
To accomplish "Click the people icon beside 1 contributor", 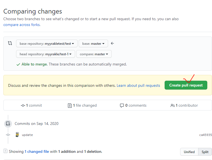I will tap(173, 105).
